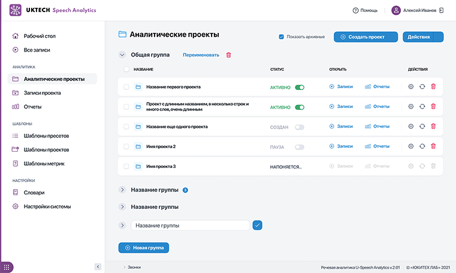Open Записи for Проект с длинным названием
Viewport: 456px width, 273px height.
(341, 107)
